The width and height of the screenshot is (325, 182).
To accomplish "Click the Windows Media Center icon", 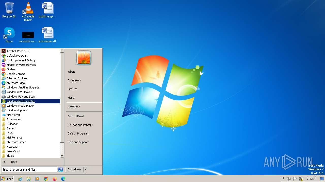I will click(x=4, y=101).
